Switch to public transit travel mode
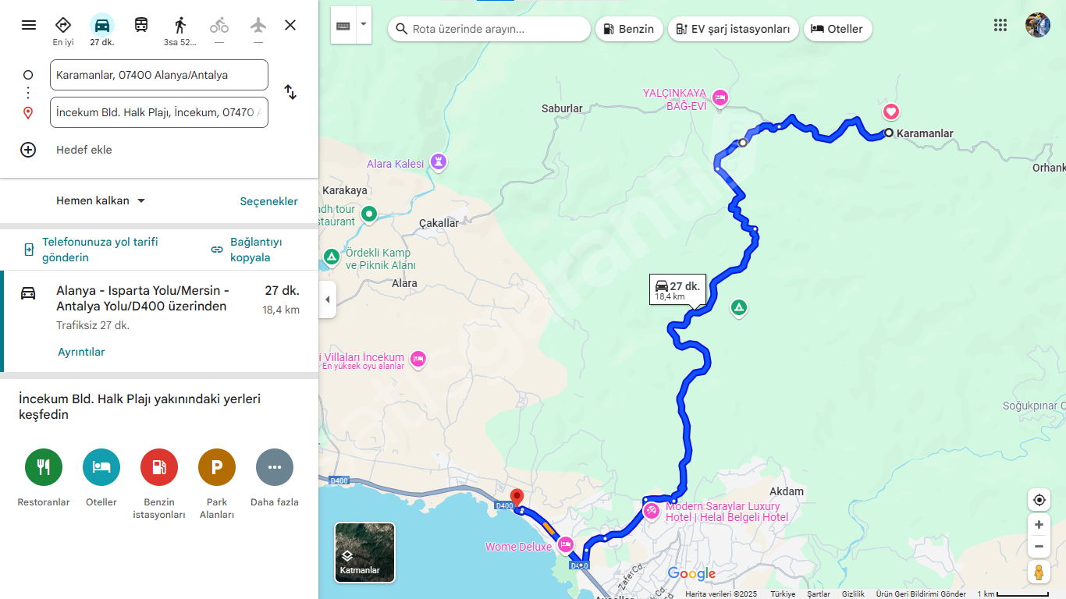The height and width of the screenshot is (599, 1066). (x=141, y=25)
